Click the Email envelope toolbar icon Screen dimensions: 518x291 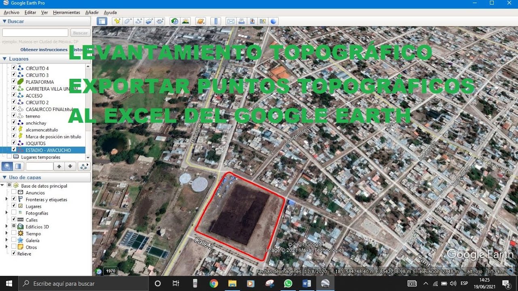pyautogui.click(x=231, y=21)
